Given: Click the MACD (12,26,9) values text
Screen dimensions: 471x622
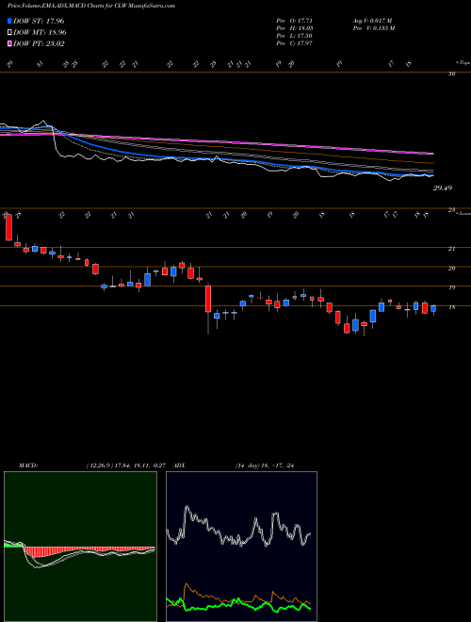Looking at the screenshot, I should [x=127, y=466].
